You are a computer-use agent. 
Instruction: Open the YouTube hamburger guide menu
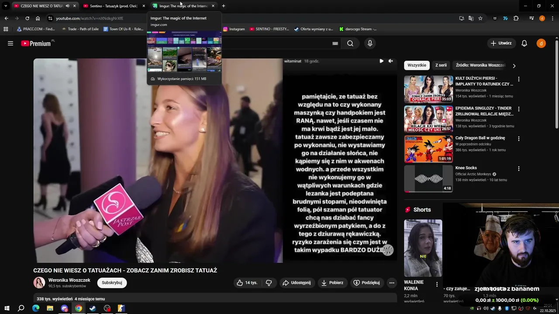coord(10,43)
